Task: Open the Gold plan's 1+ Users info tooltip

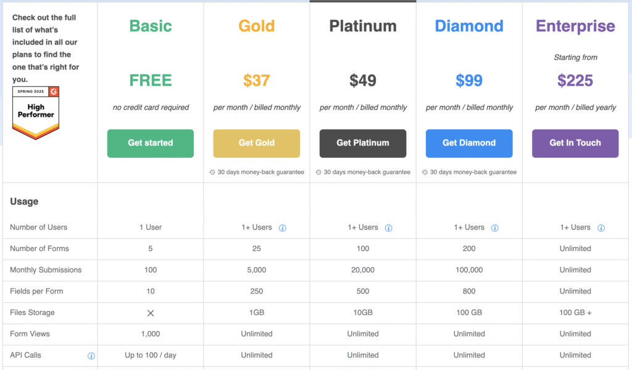Action: pos(283,228)
